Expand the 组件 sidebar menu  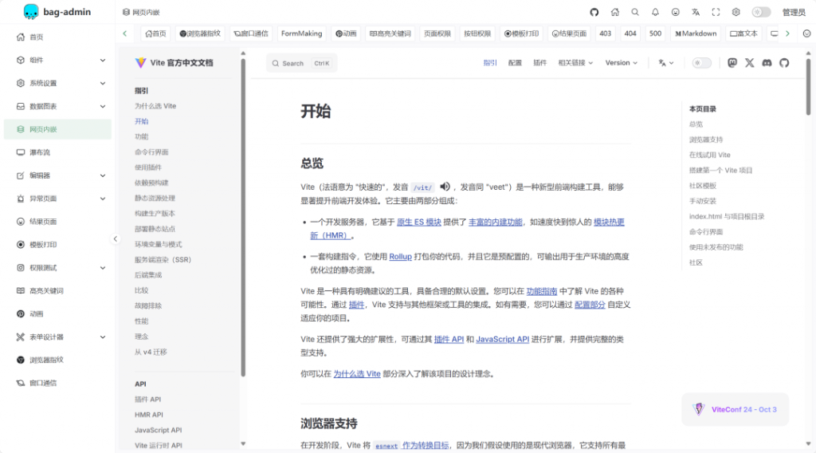click(x=57, y=60)
